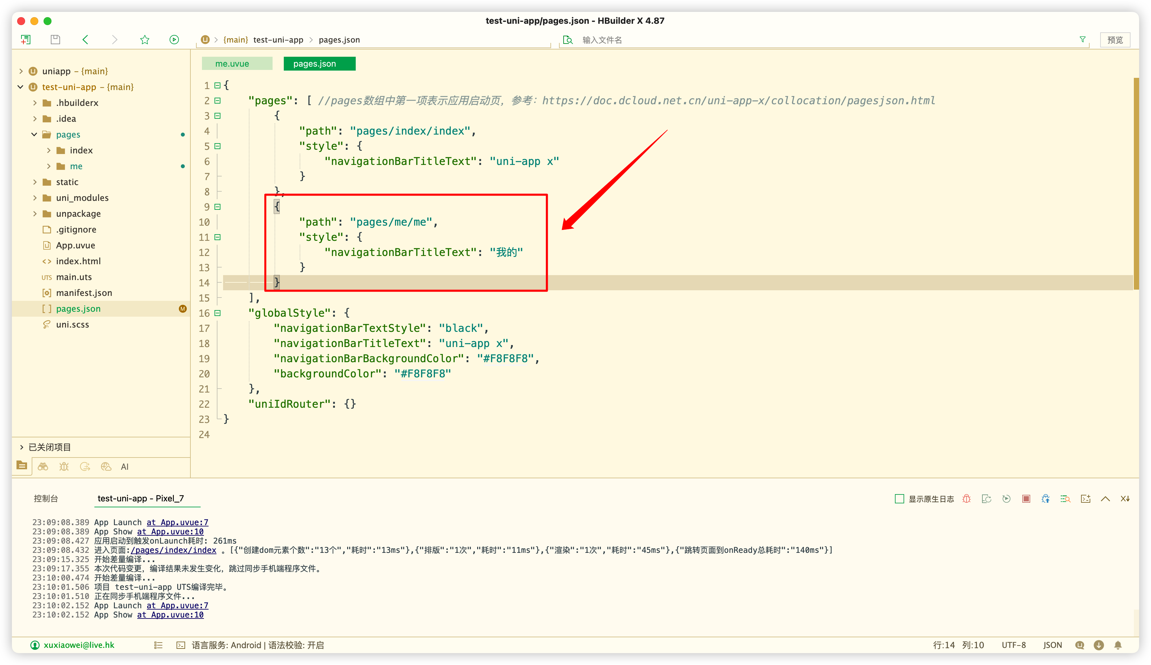Screen dimensions: 1151x665
Task: Click the save file icon
Action: pos(55,40)
